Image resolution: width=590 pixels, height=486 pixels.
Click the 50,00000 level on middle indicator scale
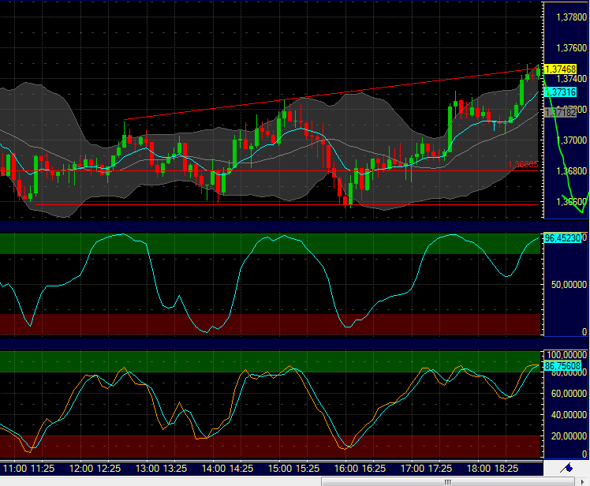[x=565, y=284]
